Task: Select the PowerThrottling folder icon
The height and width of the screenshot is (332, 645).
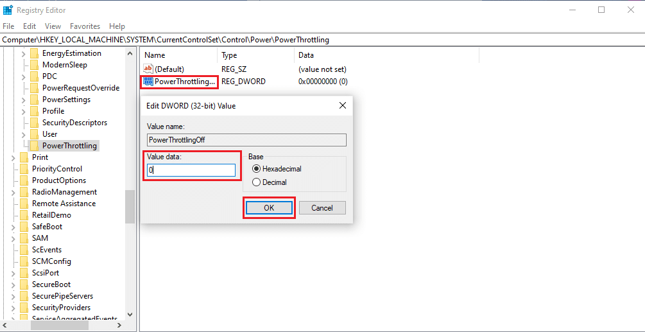Action: point(35,146)
